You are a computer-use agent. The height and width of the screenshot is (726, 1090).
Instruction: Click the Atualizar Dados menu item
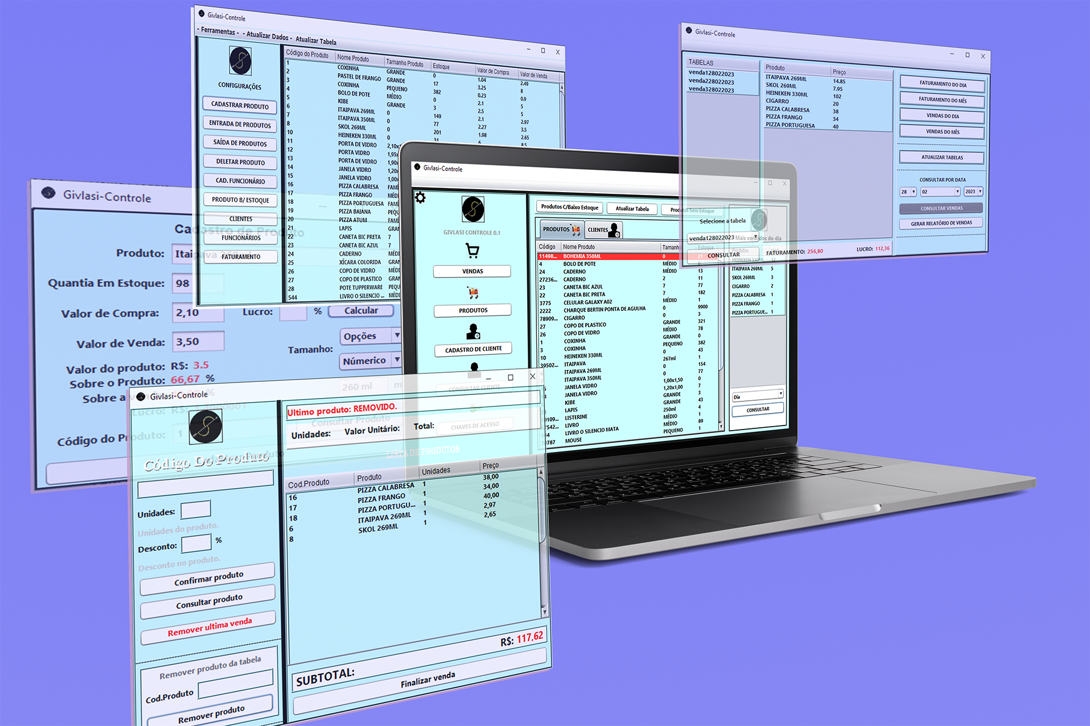tap(267, 36)
